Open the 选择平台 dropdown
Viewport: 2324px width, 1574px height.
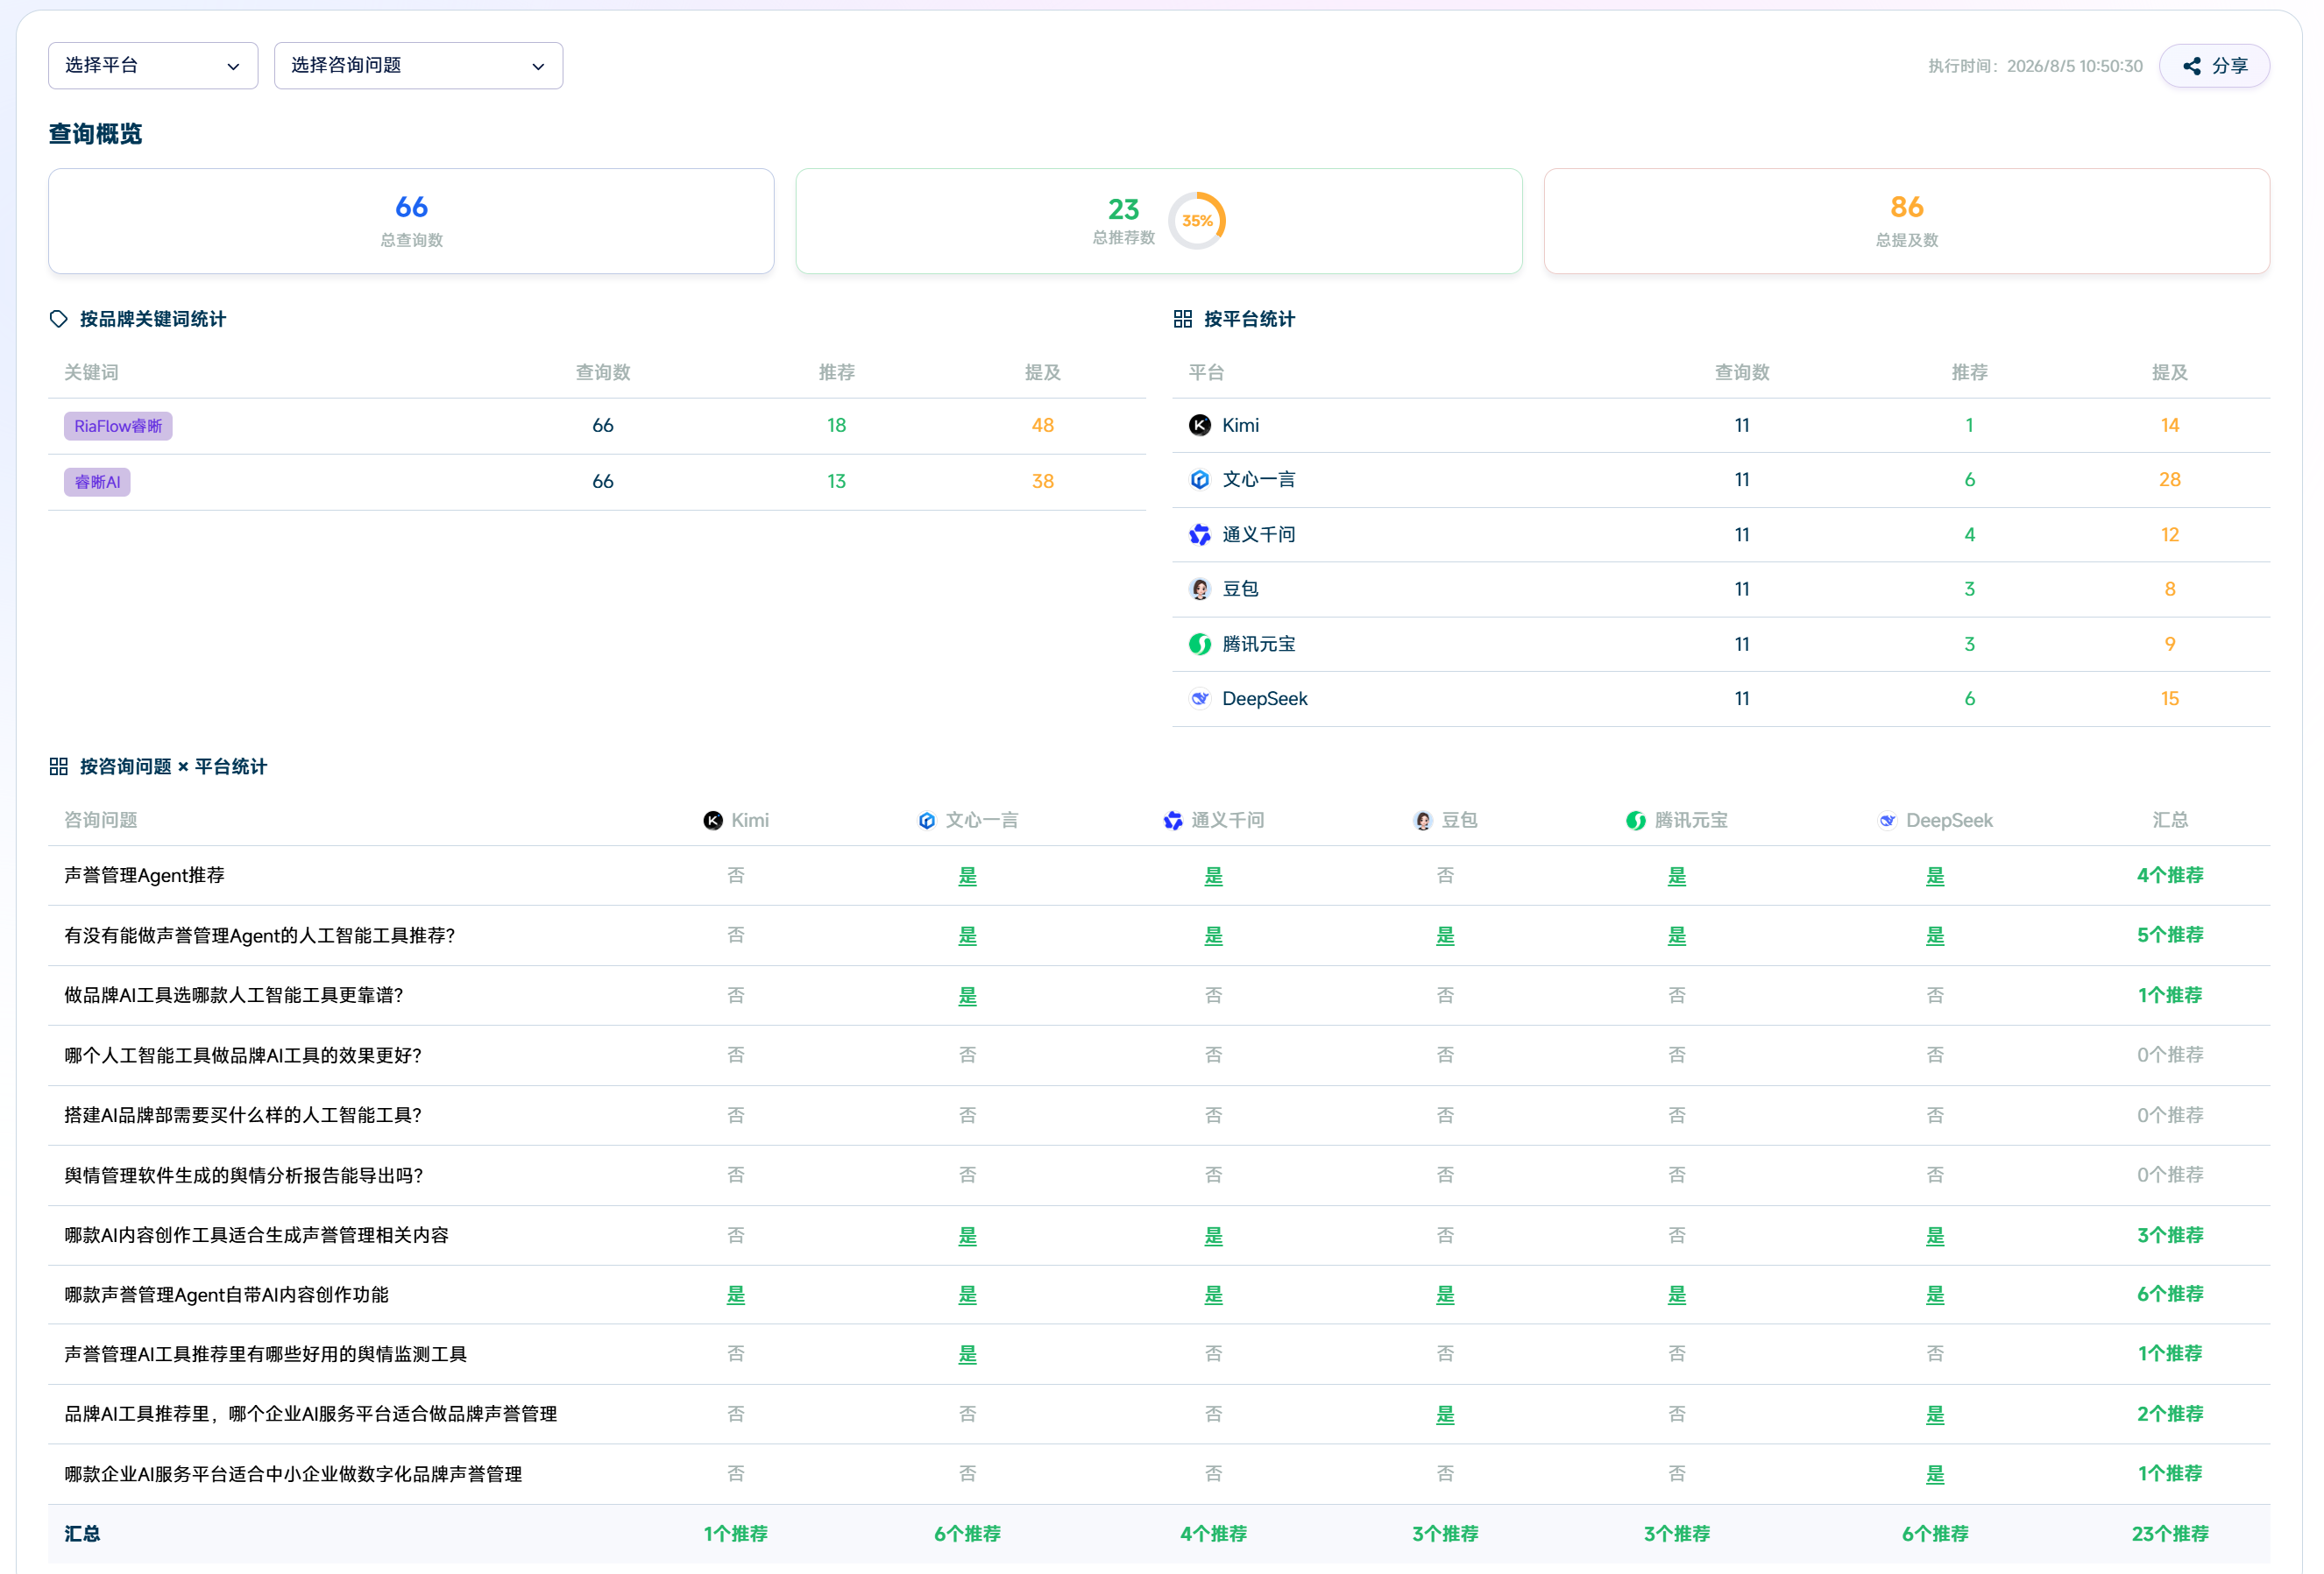click(x=153, y=66)
